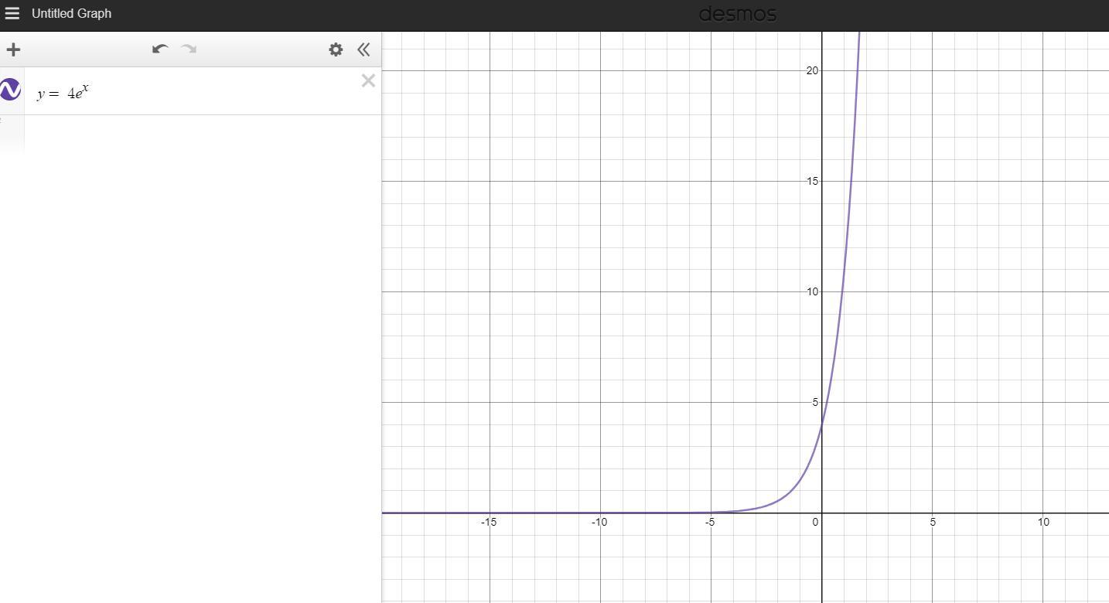1109x603 pixels.
Task: Delete the y=4e^x expression
Action: 368,80
